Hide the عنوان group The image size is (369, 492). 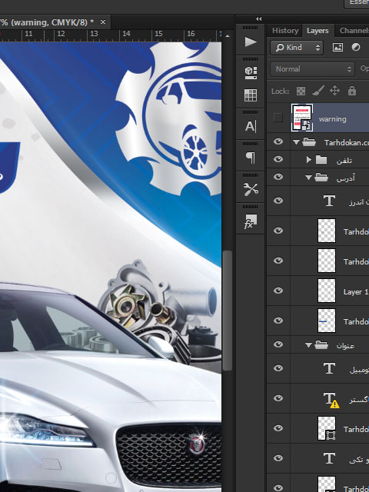pyautogui.click(x=278, y=344)
